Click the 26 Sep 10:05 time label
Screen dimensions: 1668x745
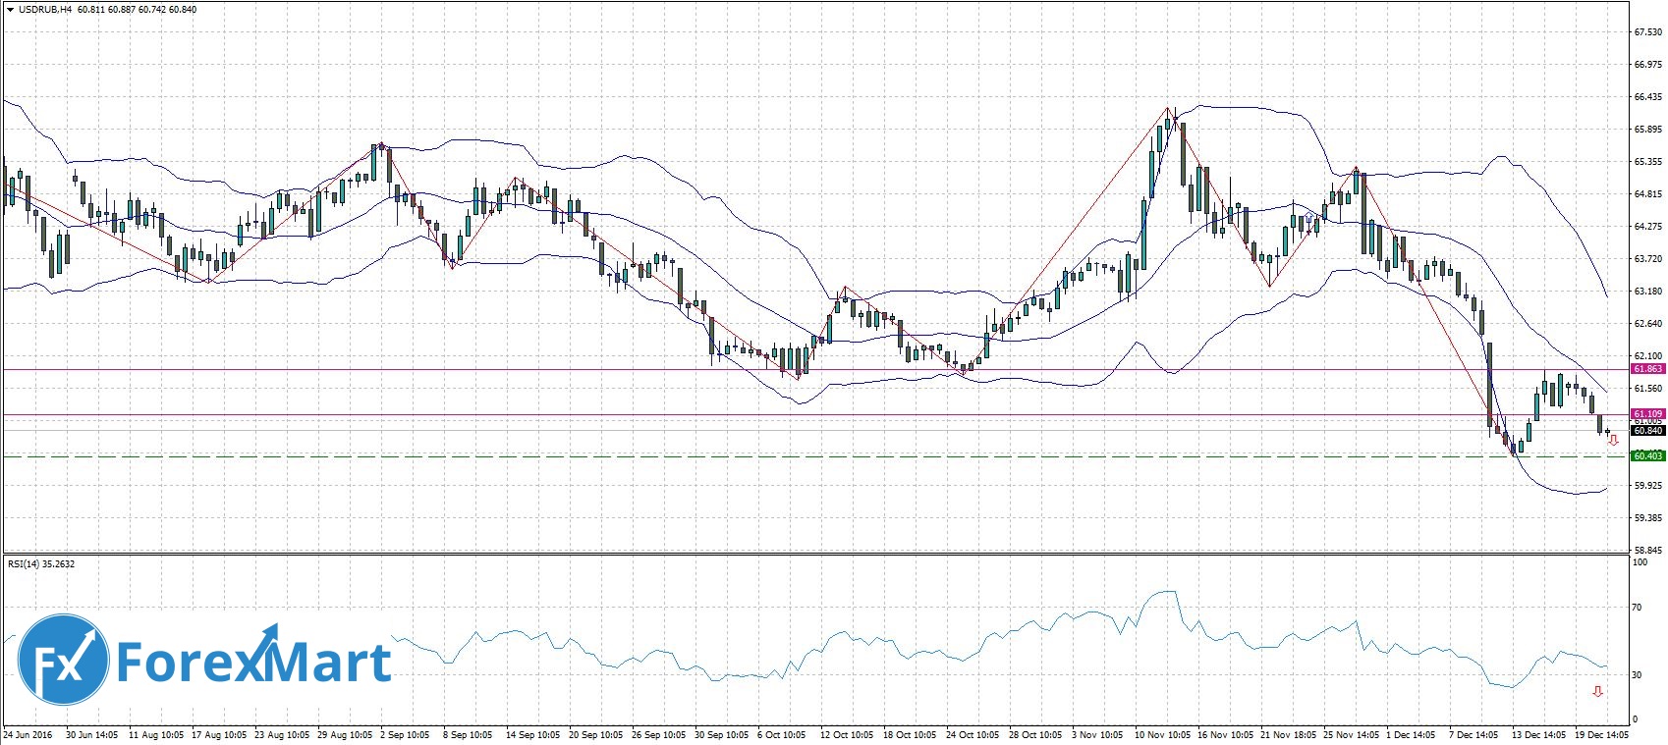[659, 734]
